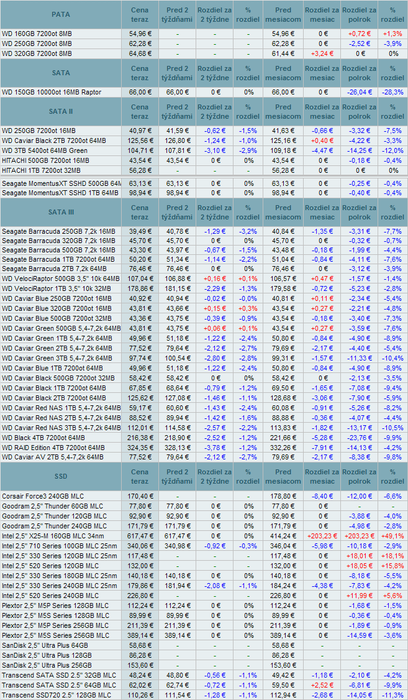Click the red +15,8% percentage
The image size is (408, 700).
(393, 566)
